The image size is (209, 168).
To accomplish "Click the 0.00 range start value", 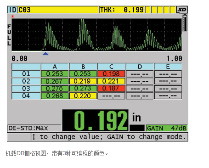I will click(19, 59).
